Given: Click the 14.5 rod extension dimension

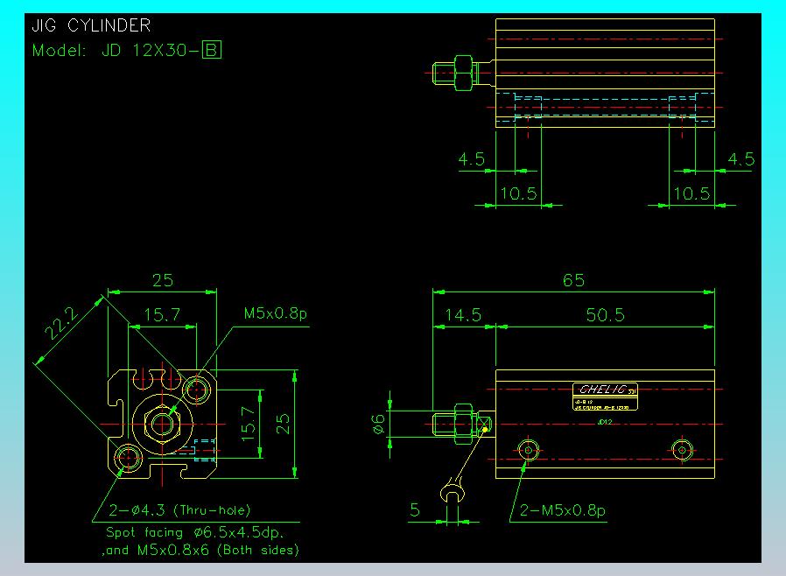Looking at the screenshot, I should (x=463, y=315).
